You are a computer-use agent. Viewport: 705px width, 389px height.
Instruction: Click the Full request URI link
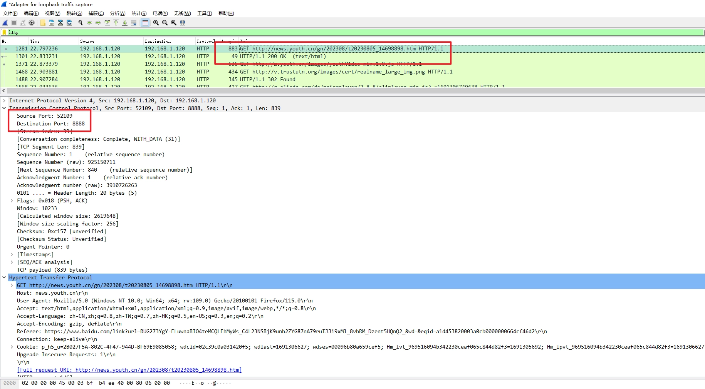(129, 370)
